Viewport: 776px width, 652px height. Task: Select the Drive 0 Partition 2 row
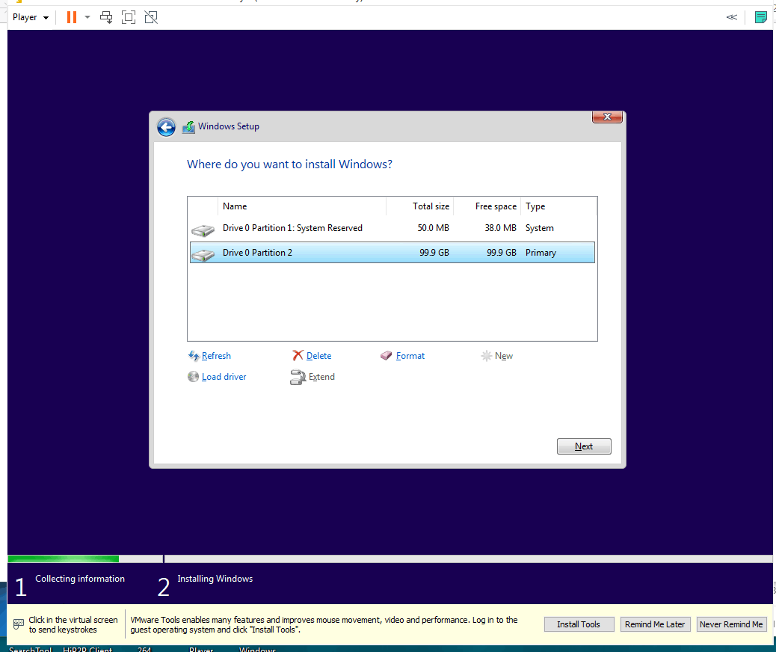392,253
